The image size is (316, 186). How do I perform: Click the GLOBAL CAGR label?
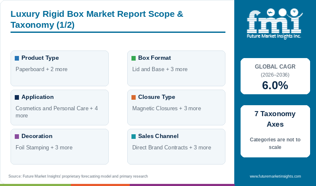click(x=275, y=66)
